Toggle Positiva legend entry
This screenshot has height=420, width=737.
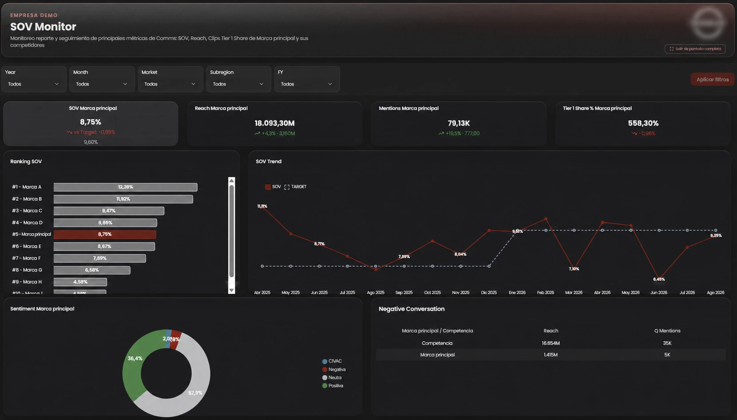coord(333,386)
